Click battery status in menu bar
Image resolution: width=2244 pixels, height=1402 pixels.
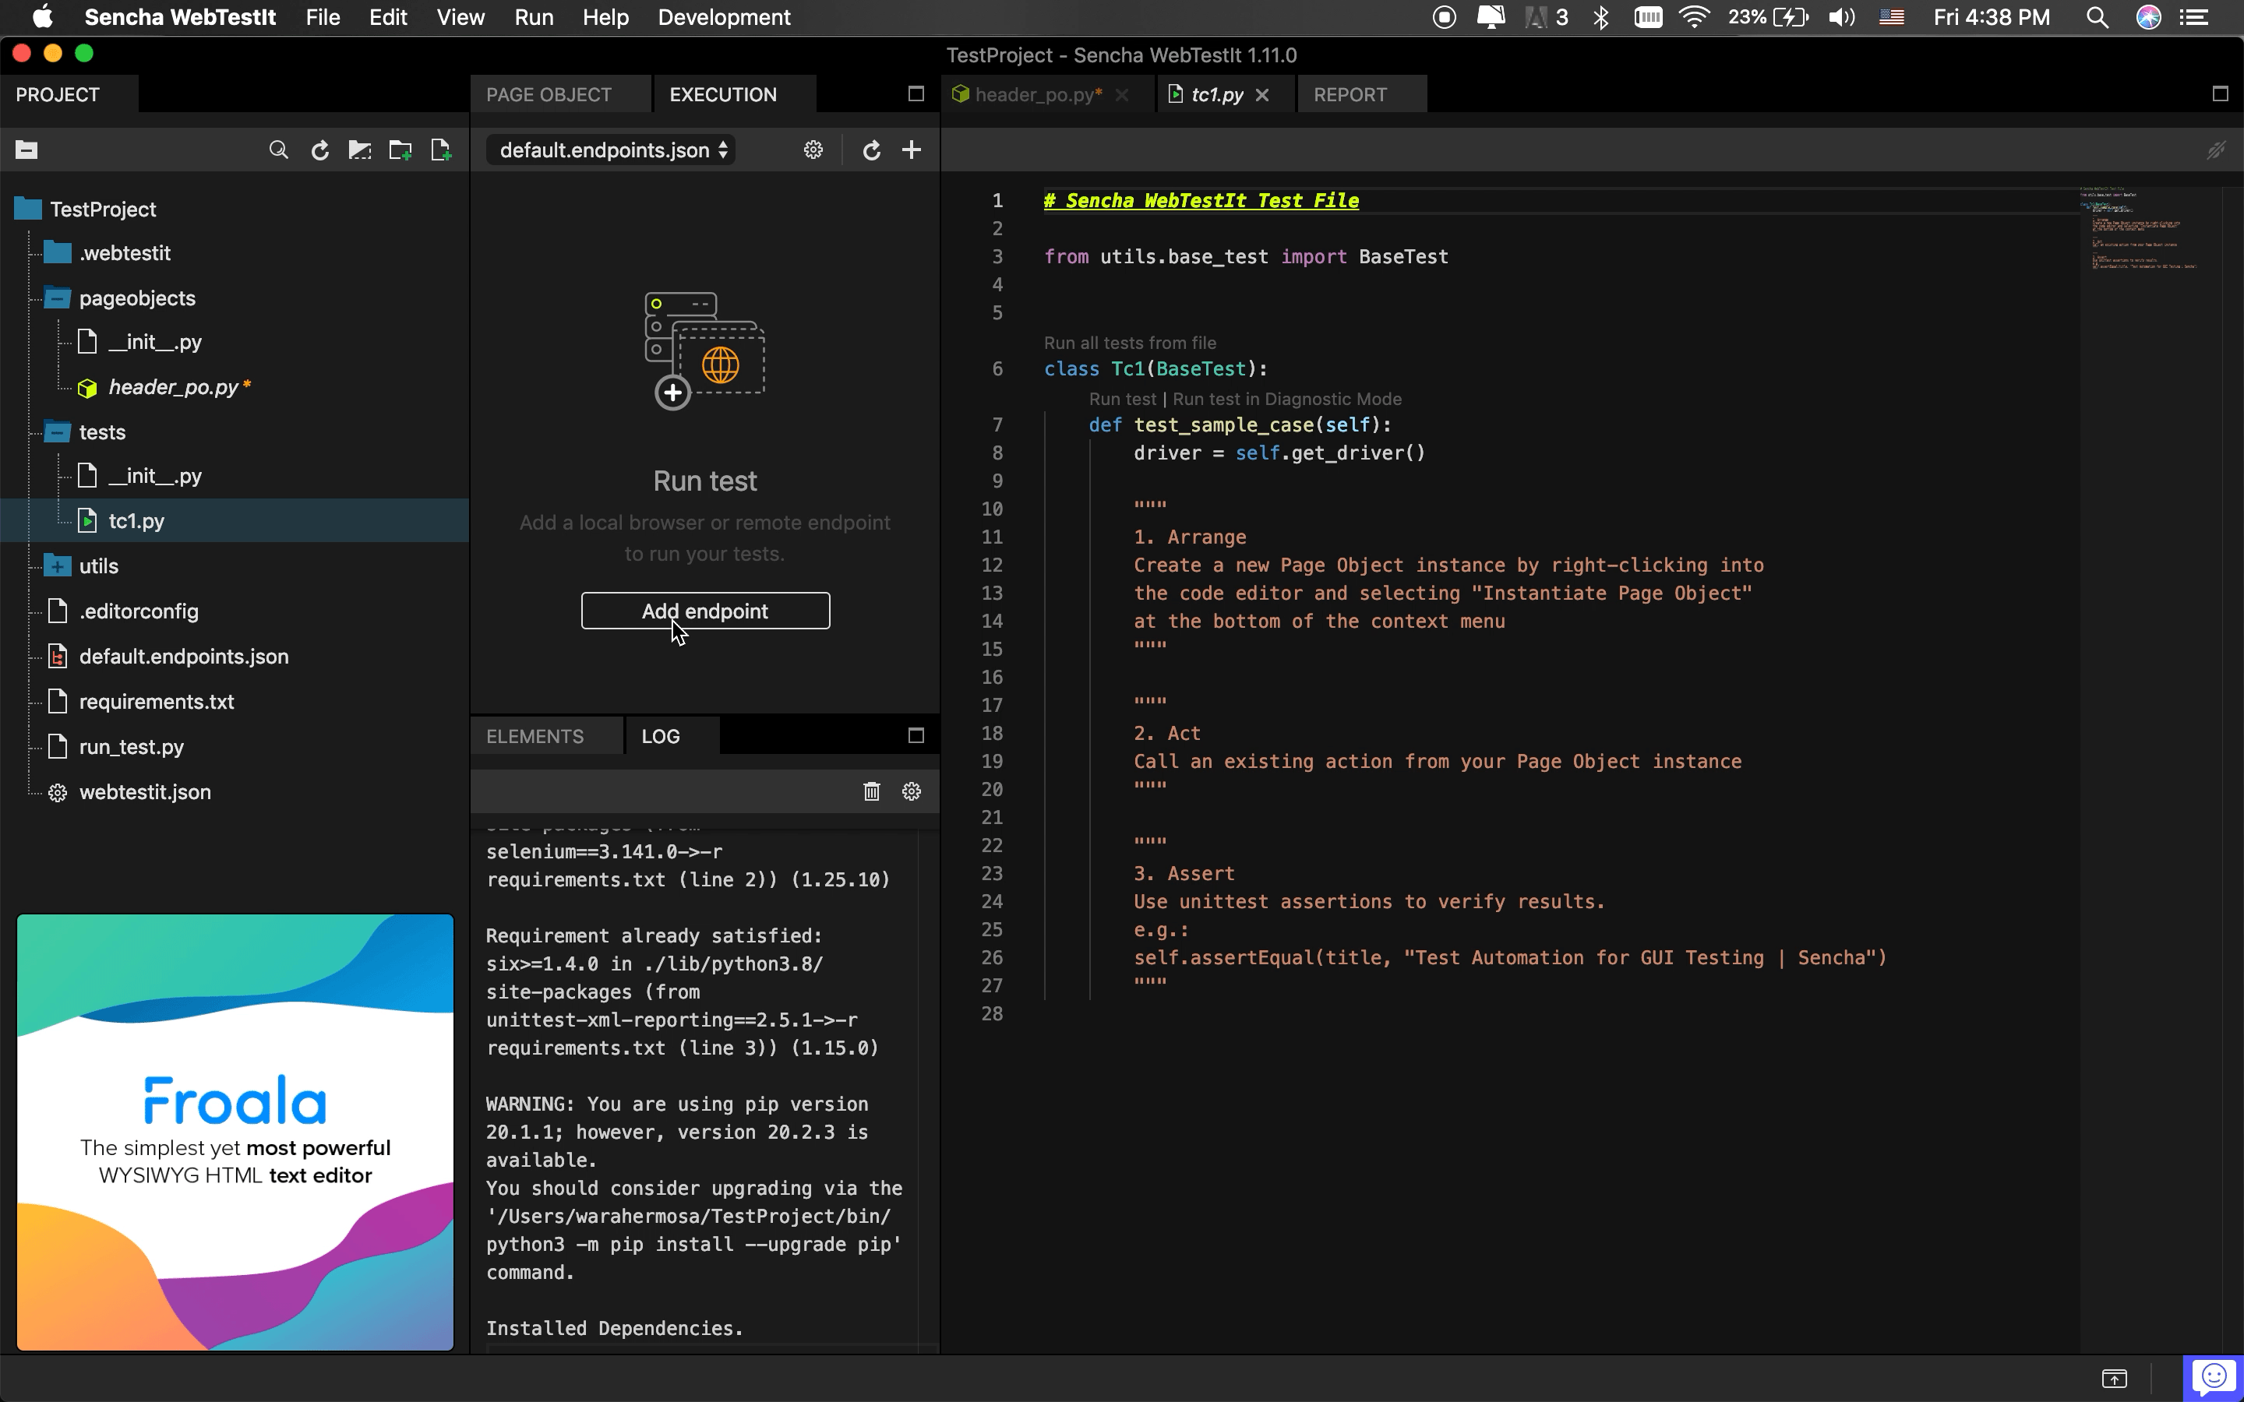(1768, 16)
